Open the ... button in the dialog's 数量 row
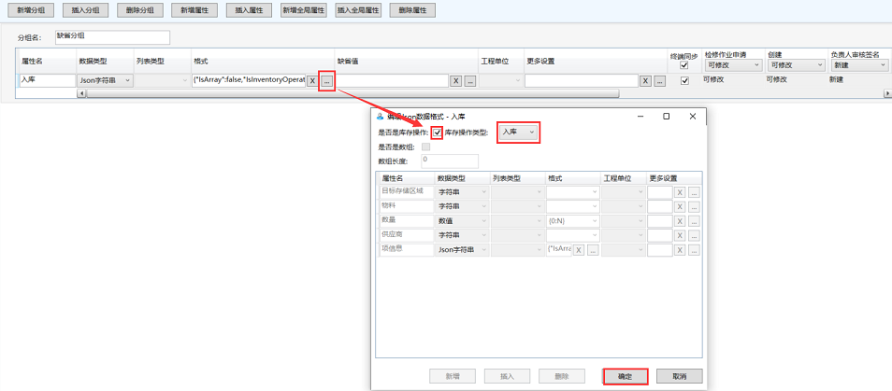892x391 pixels. click(694, 221)
